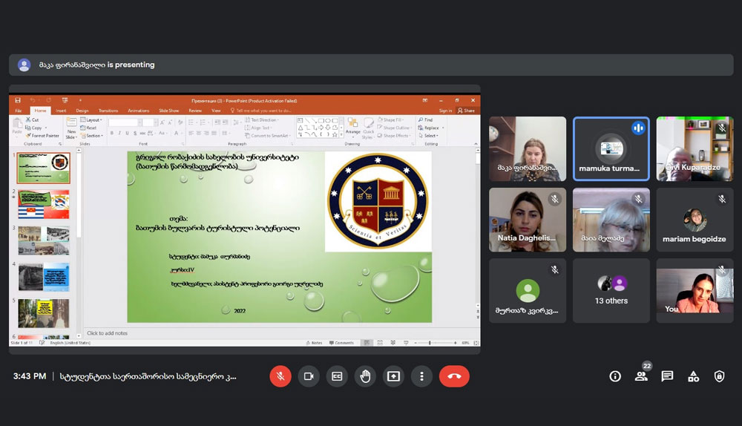Switch to the Design ribbon tab
Viewport: 742px width, 426px height.
coord(82,111)
